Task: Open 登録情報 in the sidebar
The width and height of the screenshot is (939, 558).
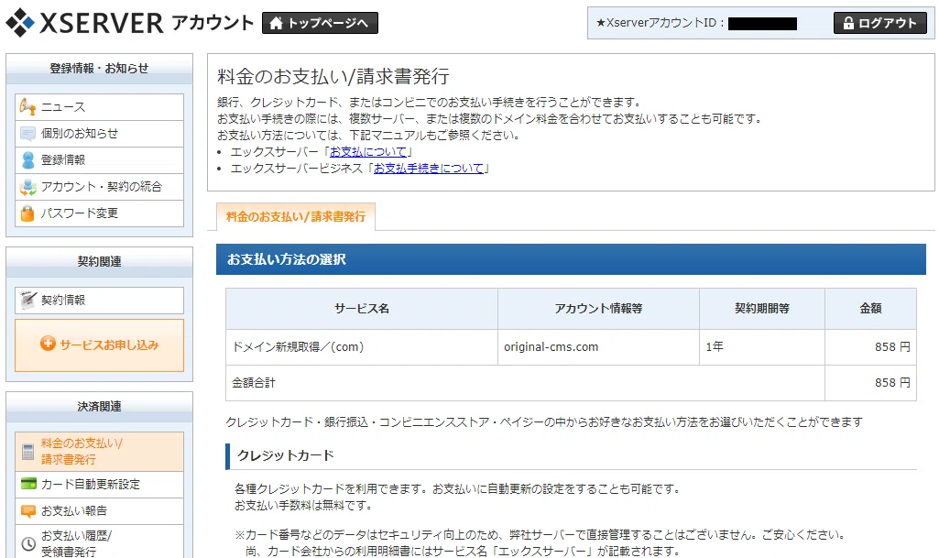Action: (100, 159)
